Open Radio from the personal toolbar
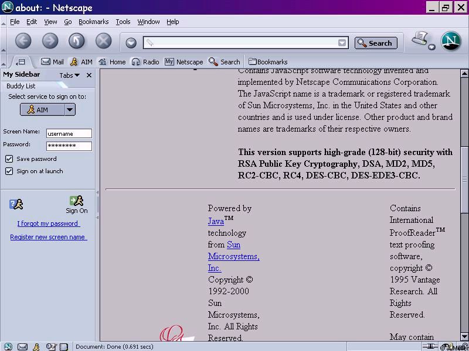Viewport: 469px width, 351px height. 145,62
